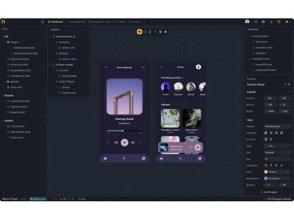Click the info count icon in status bar

[x=69, y=199]
